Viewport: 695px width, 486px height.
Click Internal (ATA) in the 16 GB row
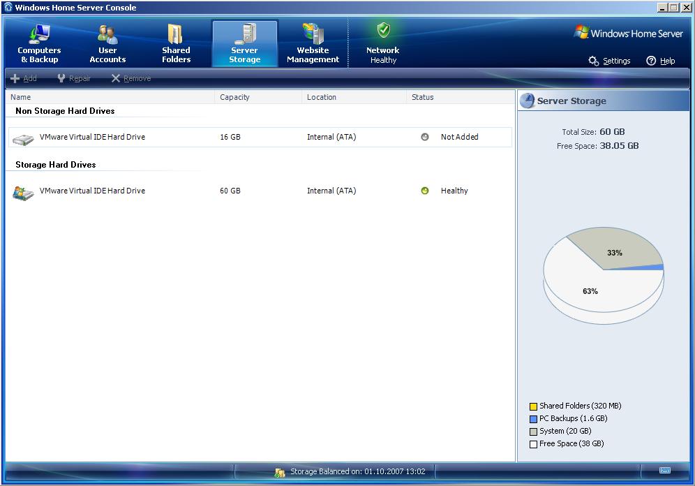coord(331,137)
